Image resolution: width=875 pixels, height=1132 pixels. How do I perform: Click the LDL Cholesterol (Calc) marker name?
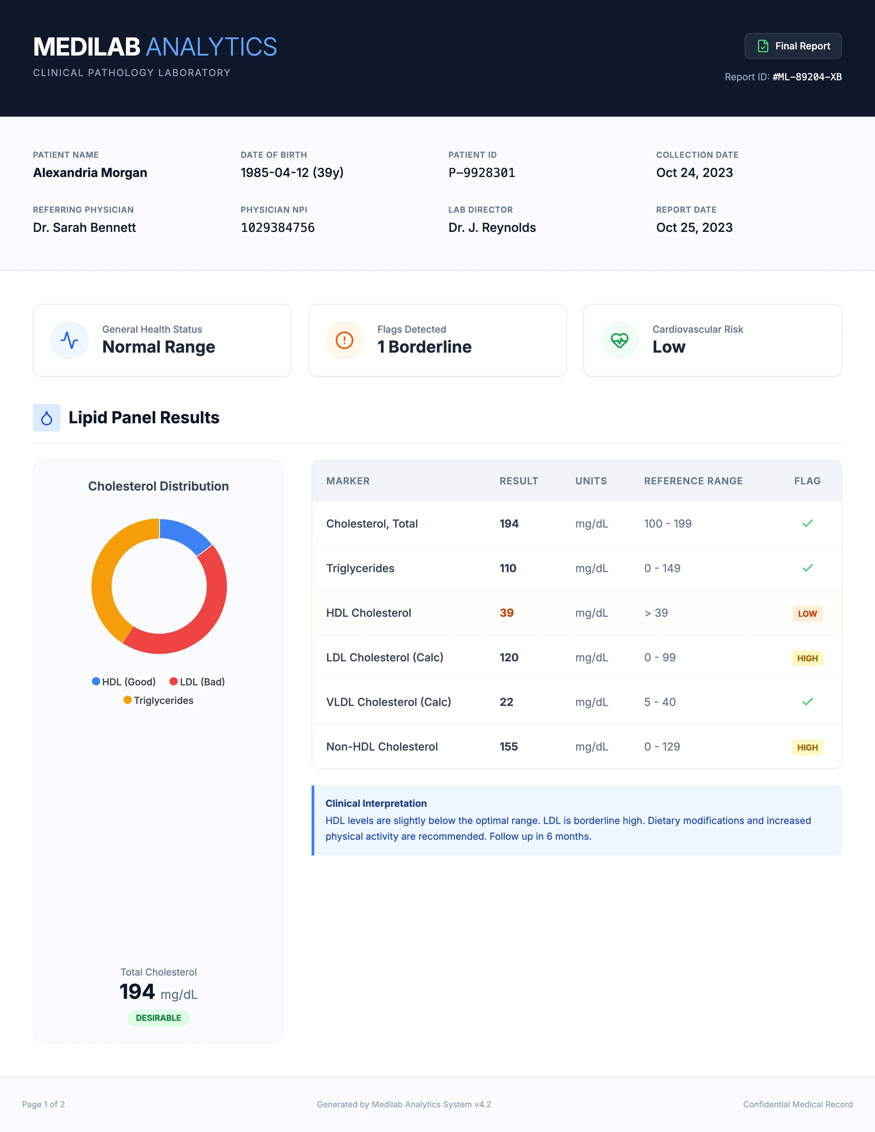pos(385,657)
